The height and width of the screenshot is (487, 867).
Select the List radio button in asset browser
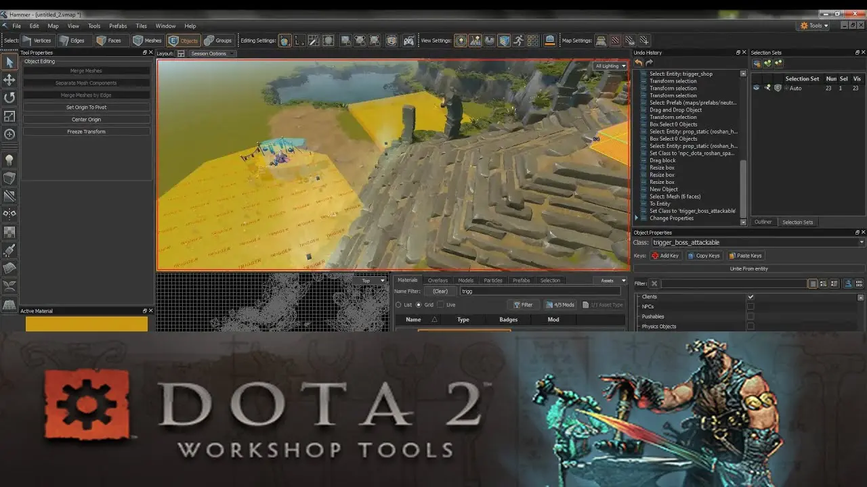398,305
